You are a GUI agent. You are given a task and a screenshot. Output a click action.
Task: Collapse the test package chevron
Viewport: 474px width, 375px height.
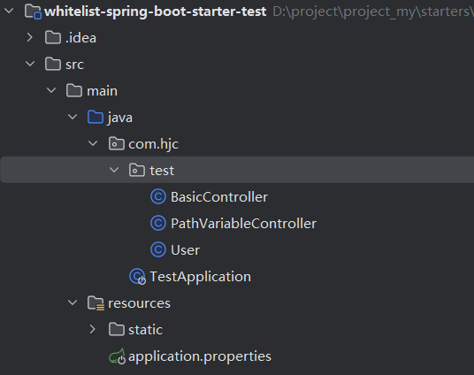114,170
